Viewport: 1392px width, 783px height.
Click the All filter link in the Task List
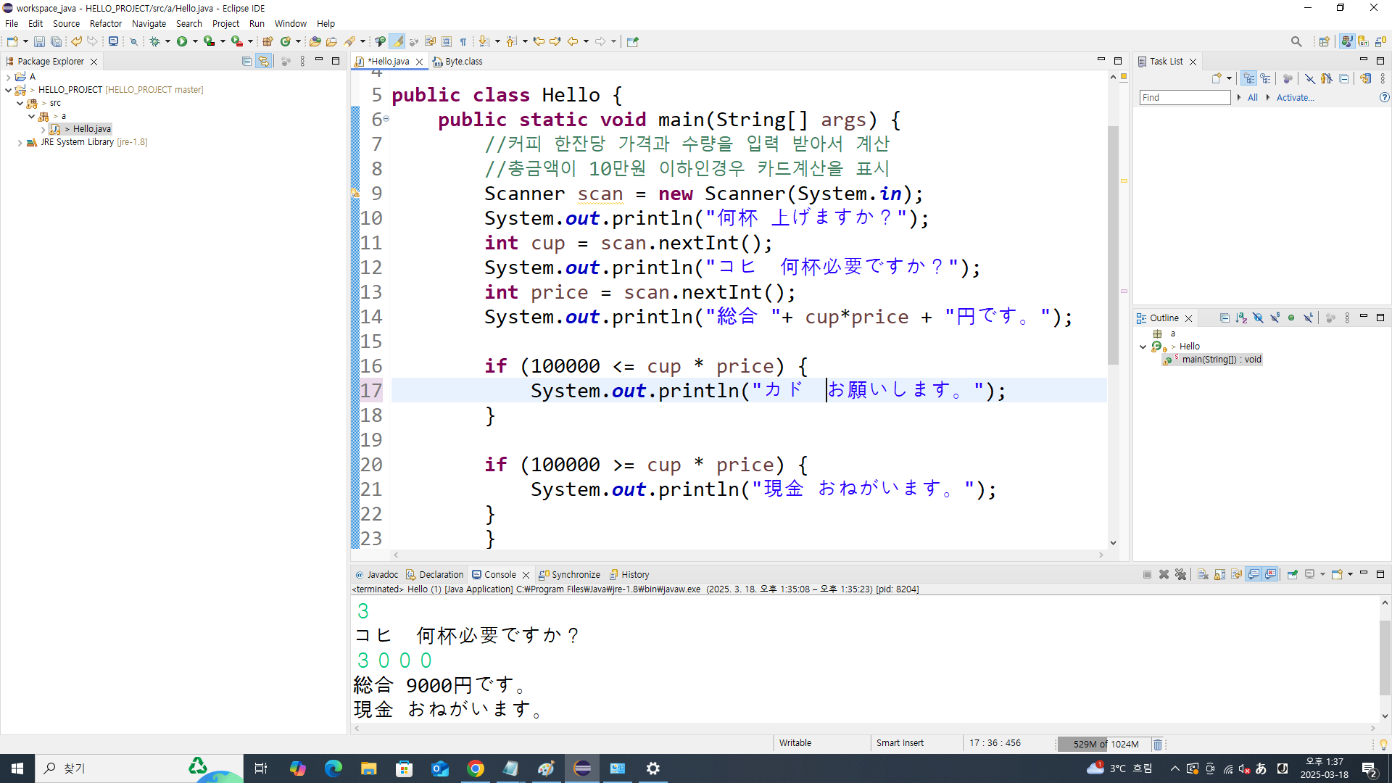[x=1252, y=98]
